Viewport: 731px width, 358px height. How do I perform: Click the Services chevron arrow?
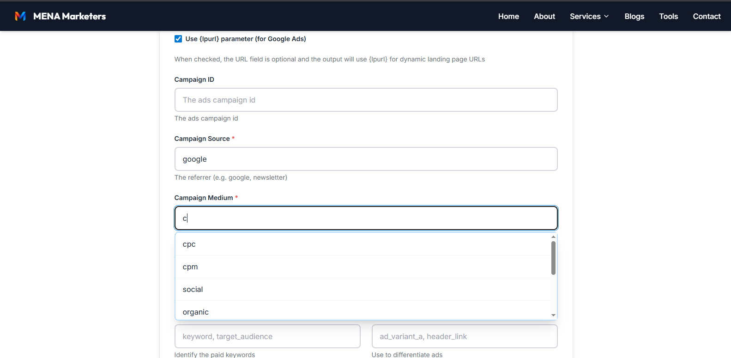606,17
